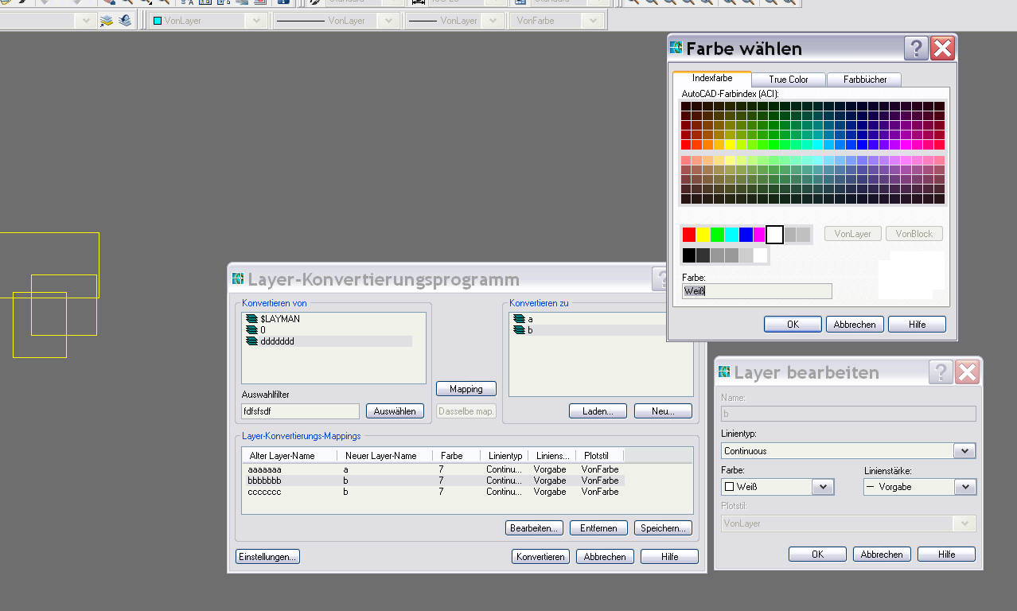This screenshot has width=1017, height=611.
Task: Click Hilfe in the Farbe wählen dialog
Action: pos(917,325)
